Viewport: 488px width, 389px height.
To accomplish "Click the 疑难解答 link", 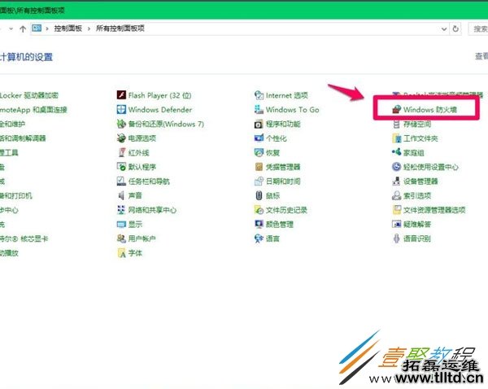I will coord(417,225).
